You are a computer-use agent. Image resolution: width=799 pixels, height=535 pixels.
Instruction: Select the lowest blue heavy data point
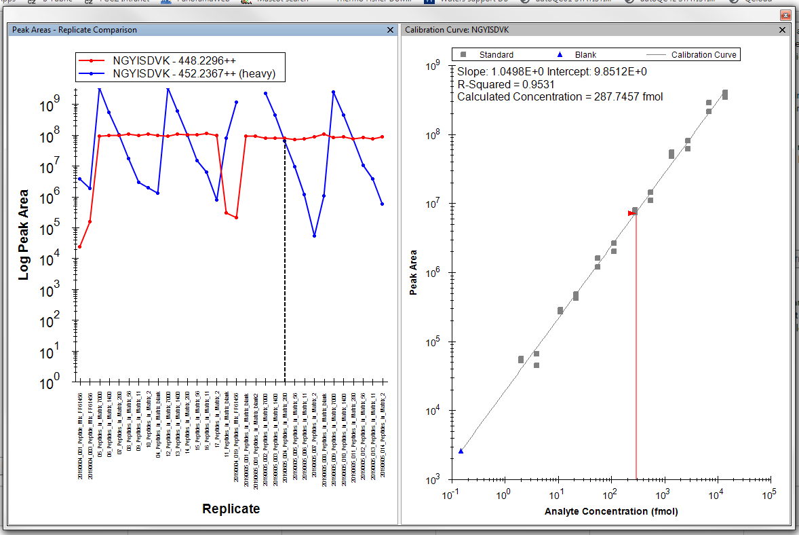click(315, 236)
